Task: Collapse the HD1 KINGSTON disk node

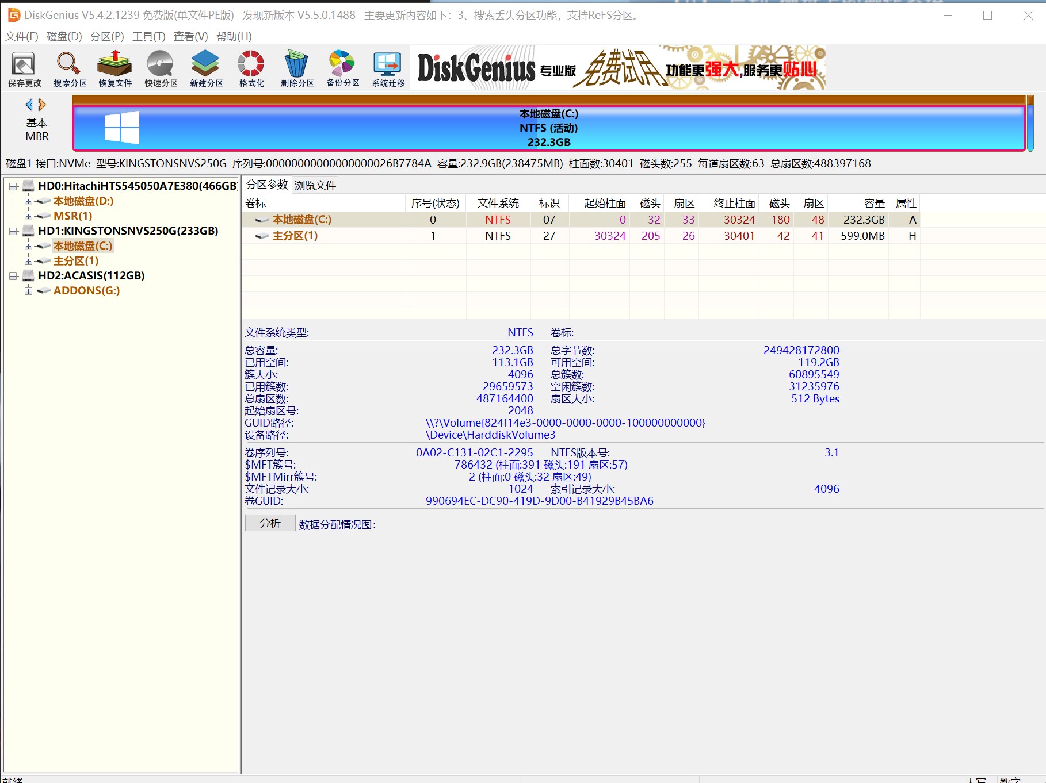Action: click(x=13, y=231)
